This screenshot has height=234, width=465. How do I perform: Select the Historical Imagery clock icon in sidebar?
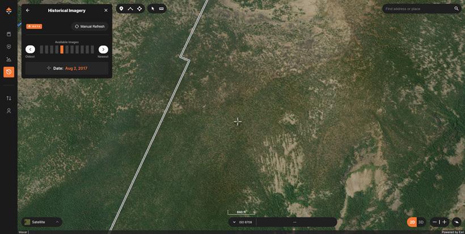[x=9, y=72]
